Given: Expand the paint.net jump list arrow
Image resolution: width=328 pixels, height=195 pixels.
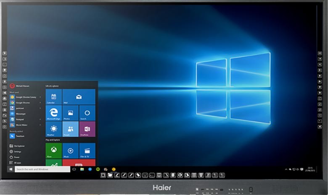Looking at the screenshot, I should click(x=40, y=108).
